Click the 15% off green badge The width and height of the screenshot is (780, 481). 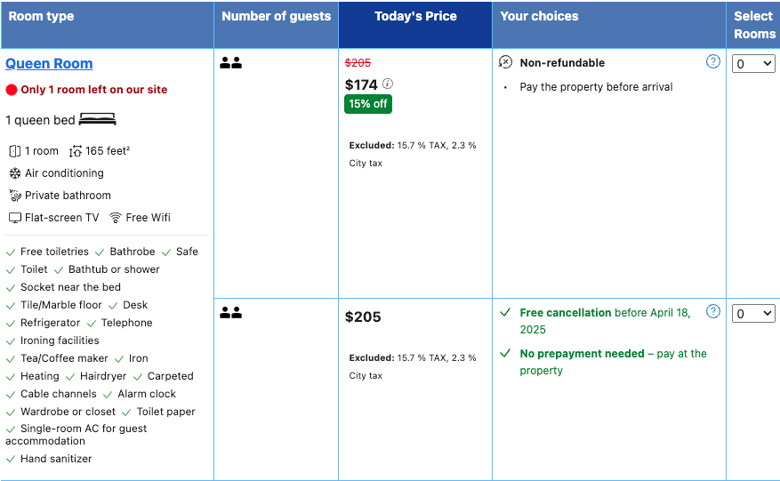coord(368,104)
